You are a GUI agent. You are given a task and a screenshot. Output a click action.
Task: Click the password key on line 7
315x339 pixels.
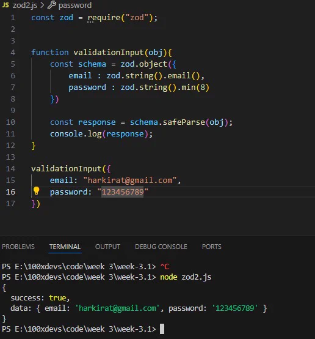tap(87, 88)
